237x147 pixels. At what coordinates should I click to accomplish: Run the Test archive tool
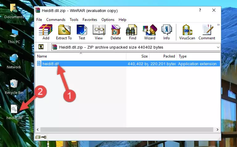click(x=82, y=32)
